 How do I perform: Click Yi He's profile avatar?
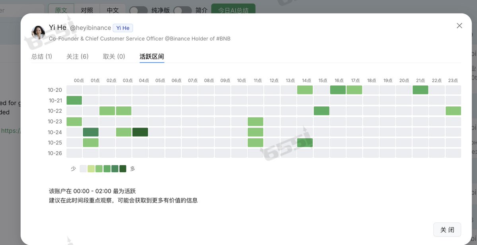pos(38,32)
